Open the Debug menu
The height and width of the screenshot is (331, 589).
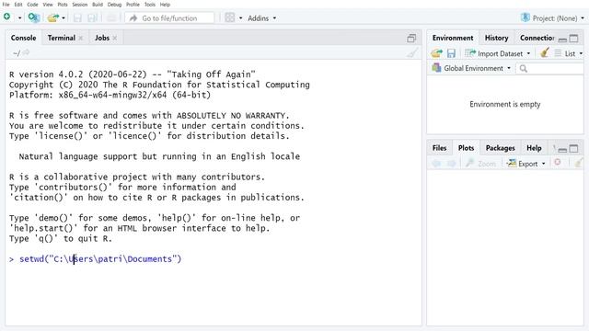point(114,5)
